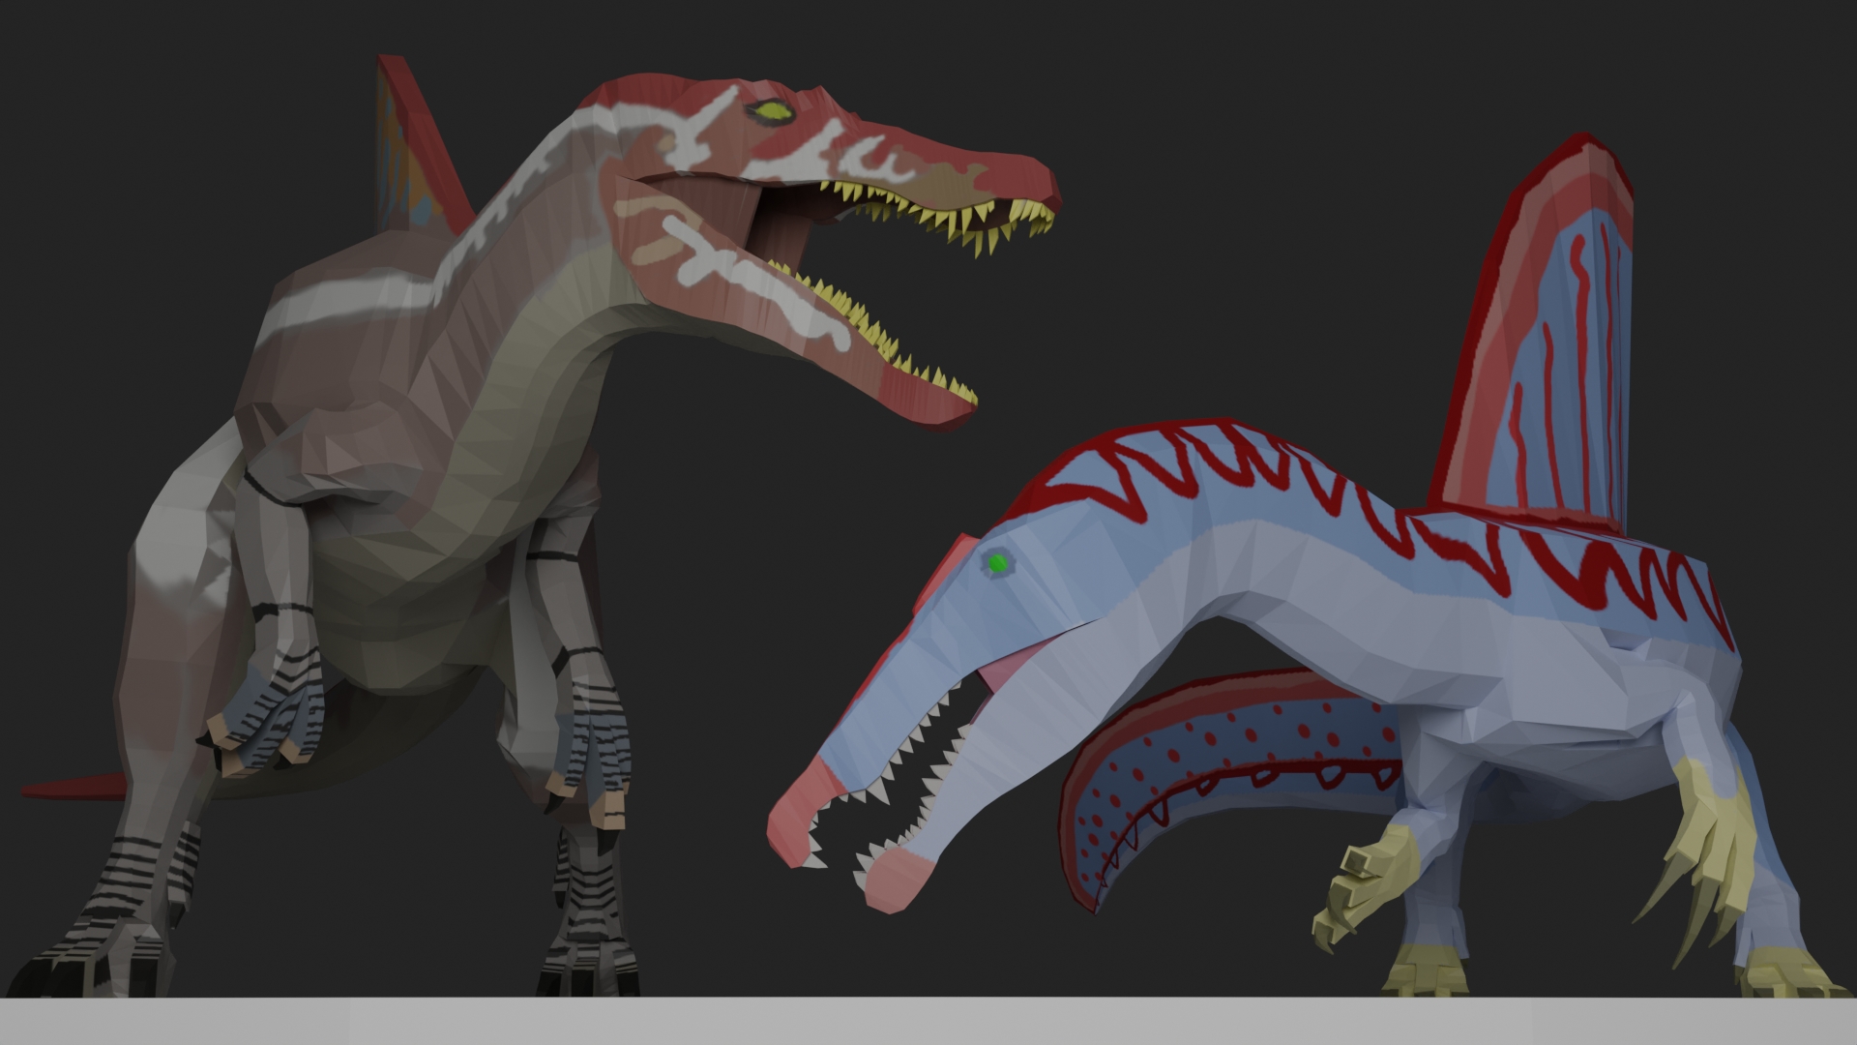Click the blue dinosaur's green eye
The image size is (1857, 1045).
997,562
